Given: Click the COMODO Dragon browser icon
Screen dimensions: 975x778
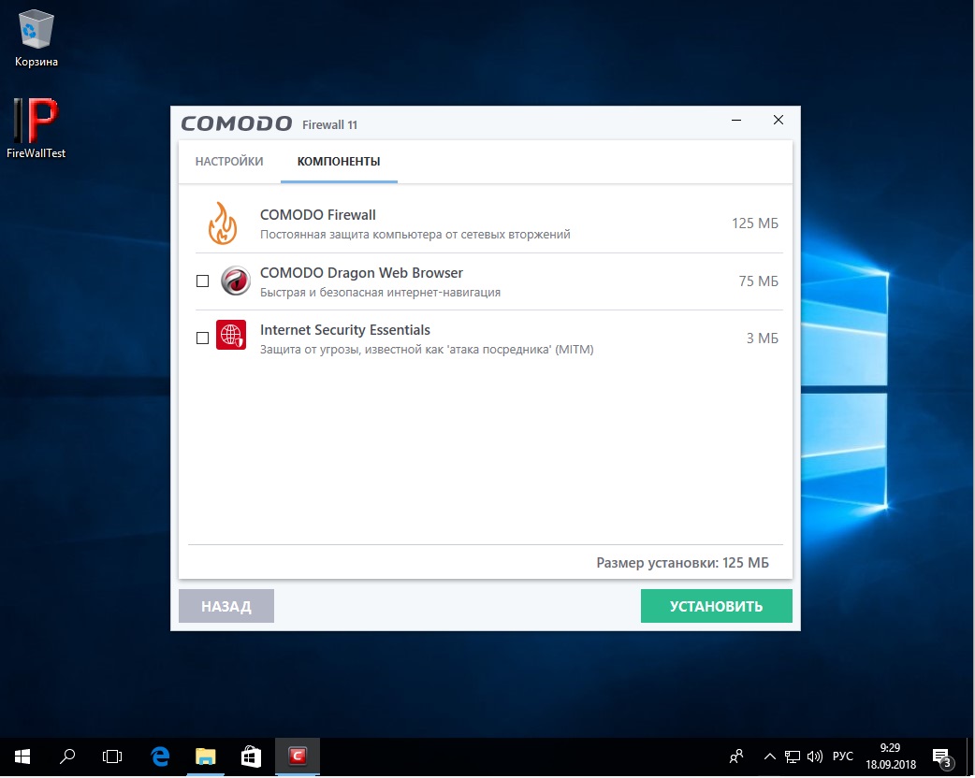Looking at the screenshot, I should point(235,281).
